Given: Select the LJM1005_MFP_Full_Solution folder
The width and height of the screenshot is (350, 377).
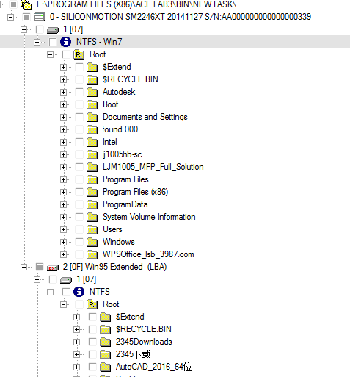Looking at the screenshot, I should pyautogui.click(x=153, y=167).
